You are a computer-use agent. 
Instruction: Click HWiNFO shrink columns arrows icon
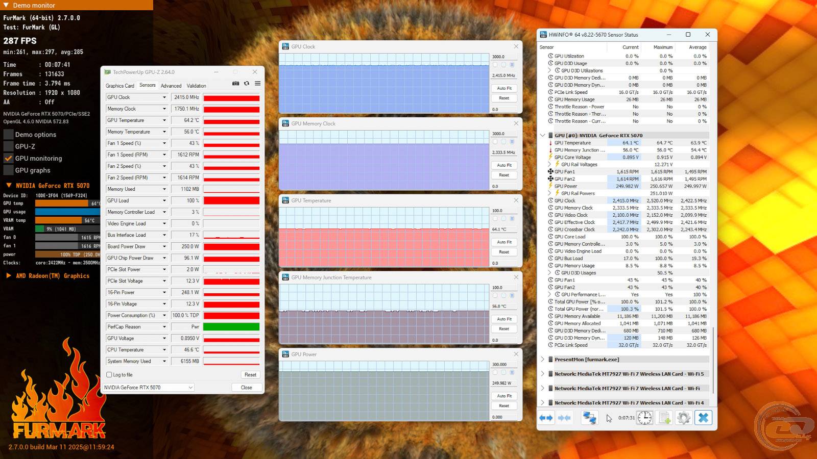[x=564, y=418]
